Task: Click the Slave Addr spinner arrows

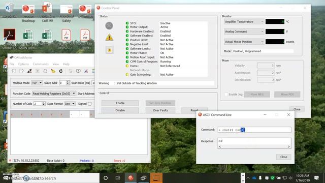Action: [x=68, y=83]
